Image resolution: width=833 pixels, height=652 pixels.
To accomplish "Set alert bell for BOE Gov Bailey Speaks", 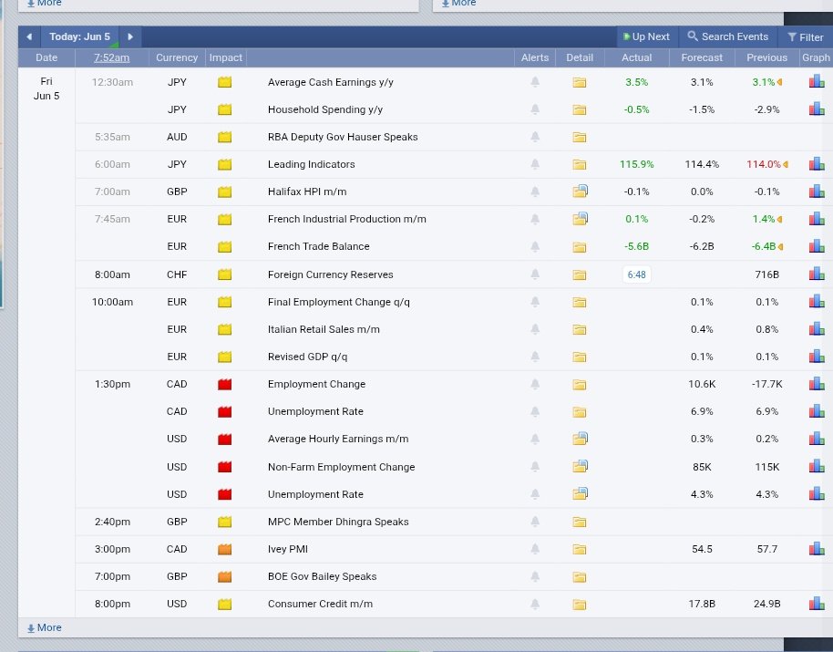I will point(535,576).
